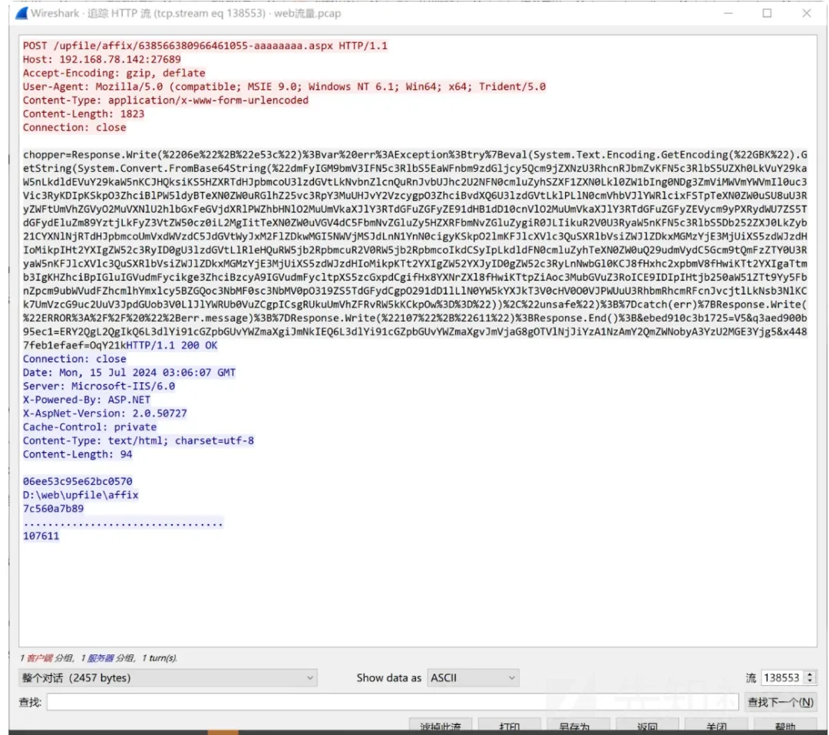Click the 返回 back button
Viewport: 829px width, 735px height.
[647, 726]
